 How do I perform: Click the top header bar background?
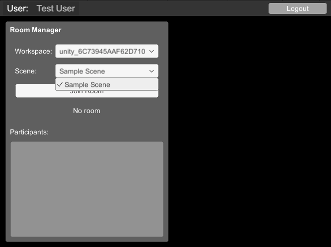[x=174, y=8]
